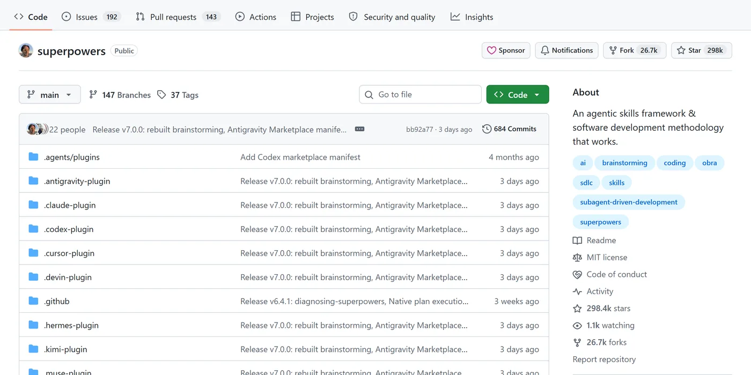Open the .agents/plugins directory name
The width and height of the screenshot is (751, 375).
72,157
